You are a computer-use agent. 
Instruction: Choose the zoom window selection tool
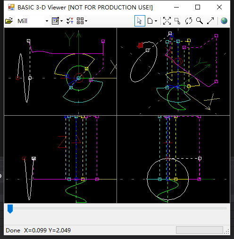tap(177, 21)
